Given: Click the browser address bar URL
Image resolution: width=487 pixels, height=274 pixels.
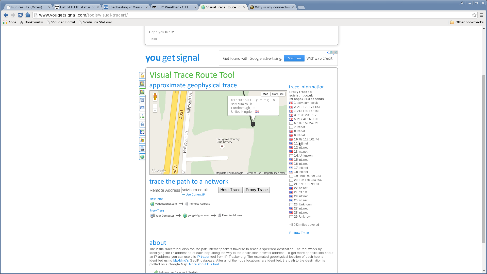Looking at the screenshot, I should pos(83,15).
